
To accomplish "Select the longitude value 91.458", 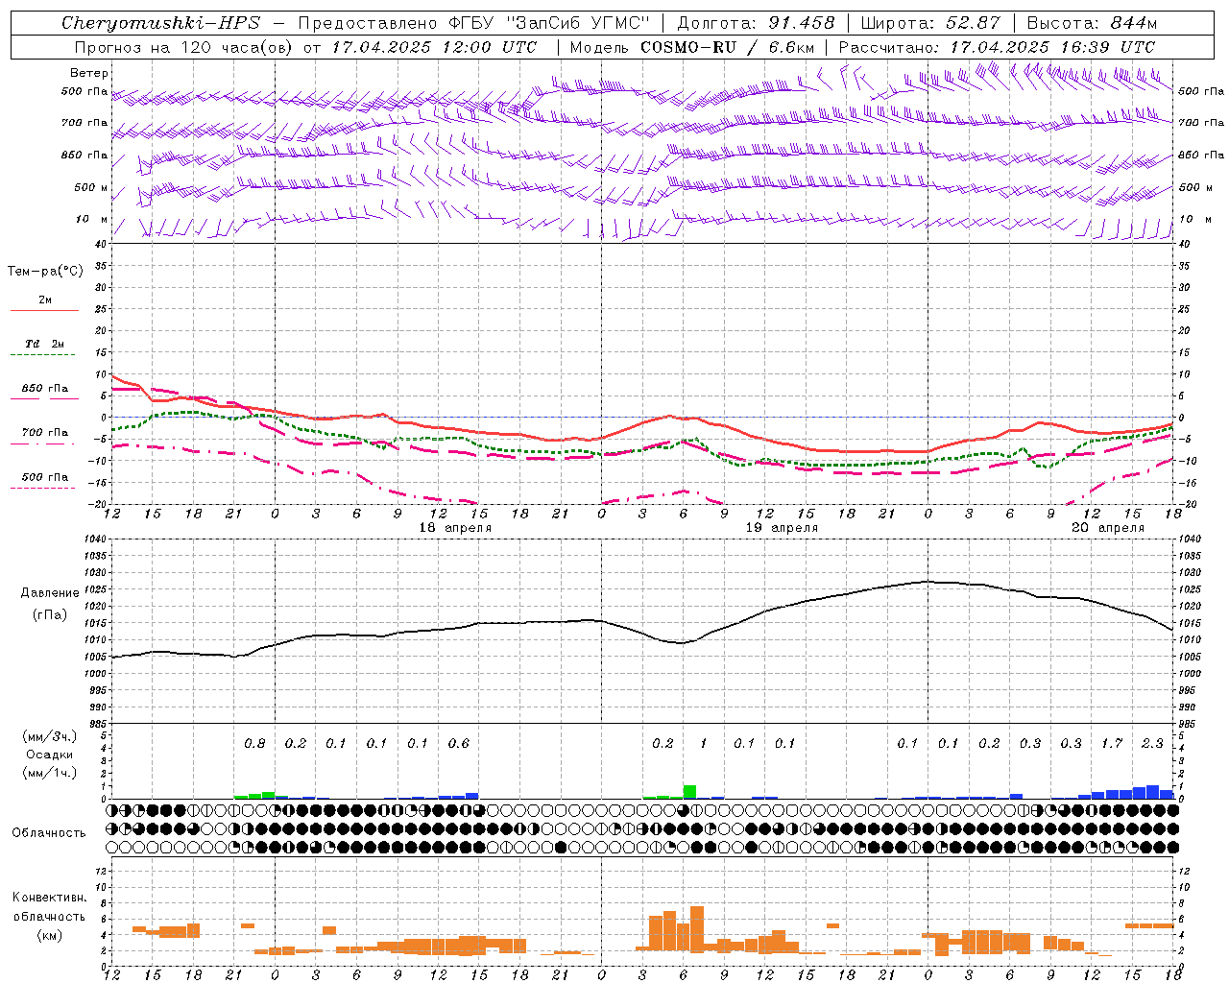I will (802, 23).
